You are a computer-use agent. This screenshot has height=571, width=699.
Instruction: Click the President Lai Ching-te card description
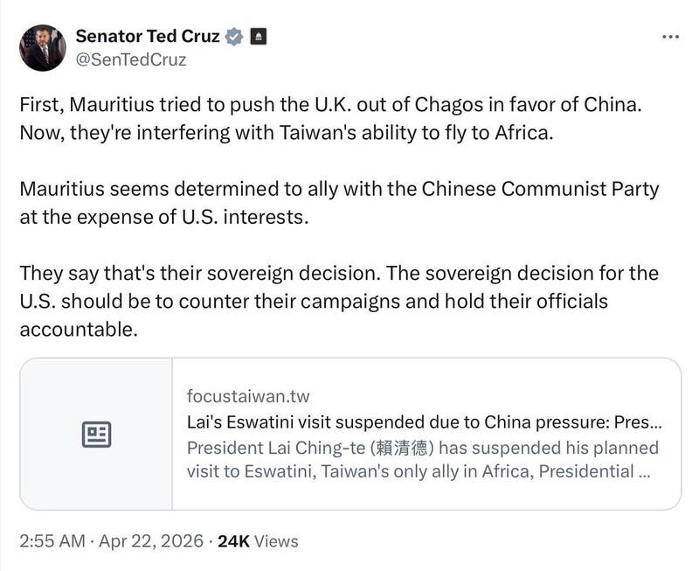(x=423, y=460)
